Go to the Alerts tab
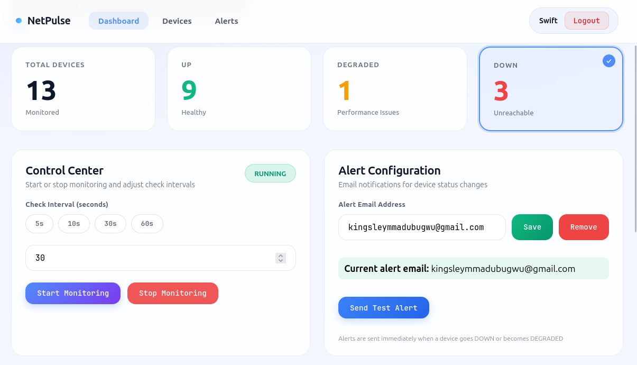This screenshot has height=365, width=637. click(226, 21)
